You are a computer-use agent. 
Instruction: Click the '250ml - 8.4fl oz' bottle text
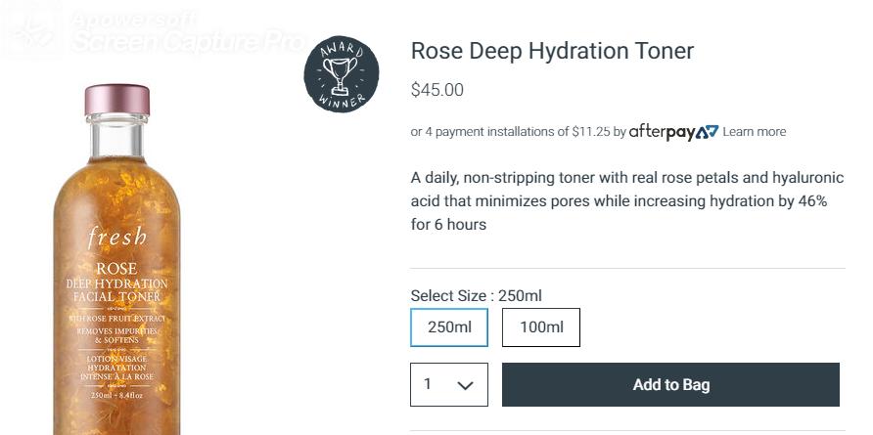pyautogui.click(x=116, y=395)
